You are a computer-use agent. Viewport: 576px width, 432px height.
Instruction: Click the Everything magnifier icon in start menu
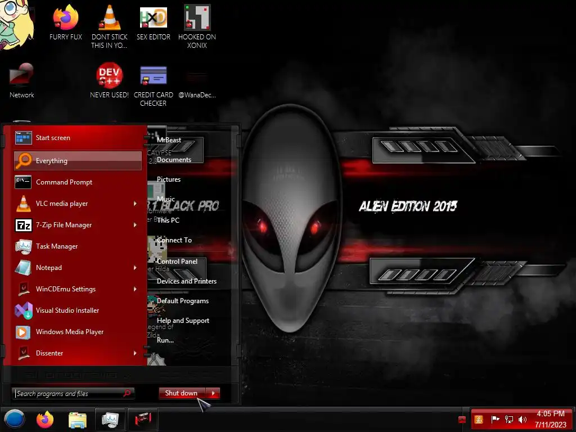tap(24, 160)
